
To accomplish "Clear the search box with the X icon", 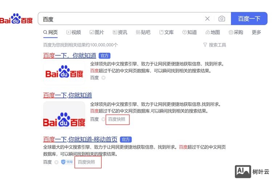I will click(207, 19).
